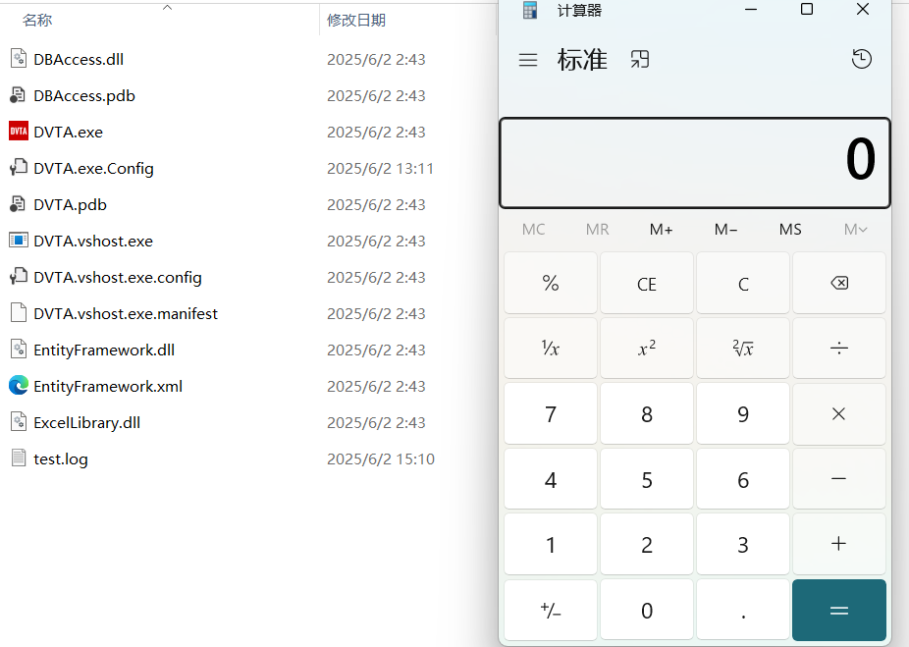Click the DVTA.exe.Config file icon
This screenshot has width=909, height=647.
point(19,168)
